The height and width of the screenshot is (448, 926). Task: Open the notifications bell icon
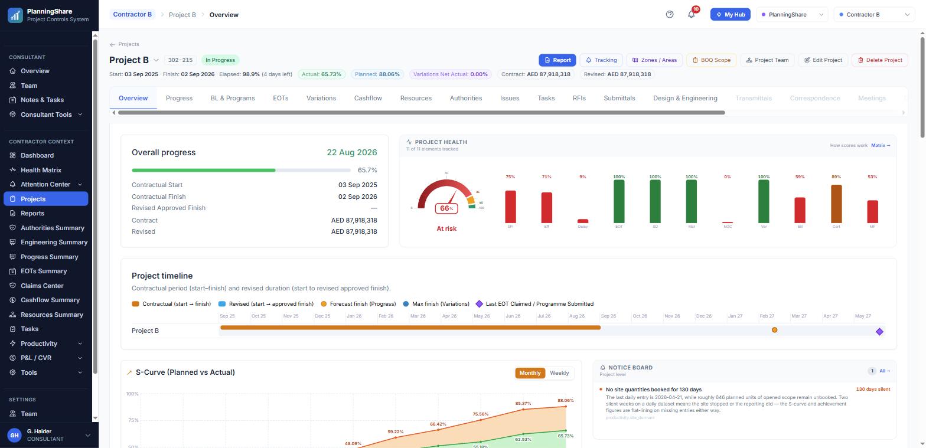[x=692, y=15]
